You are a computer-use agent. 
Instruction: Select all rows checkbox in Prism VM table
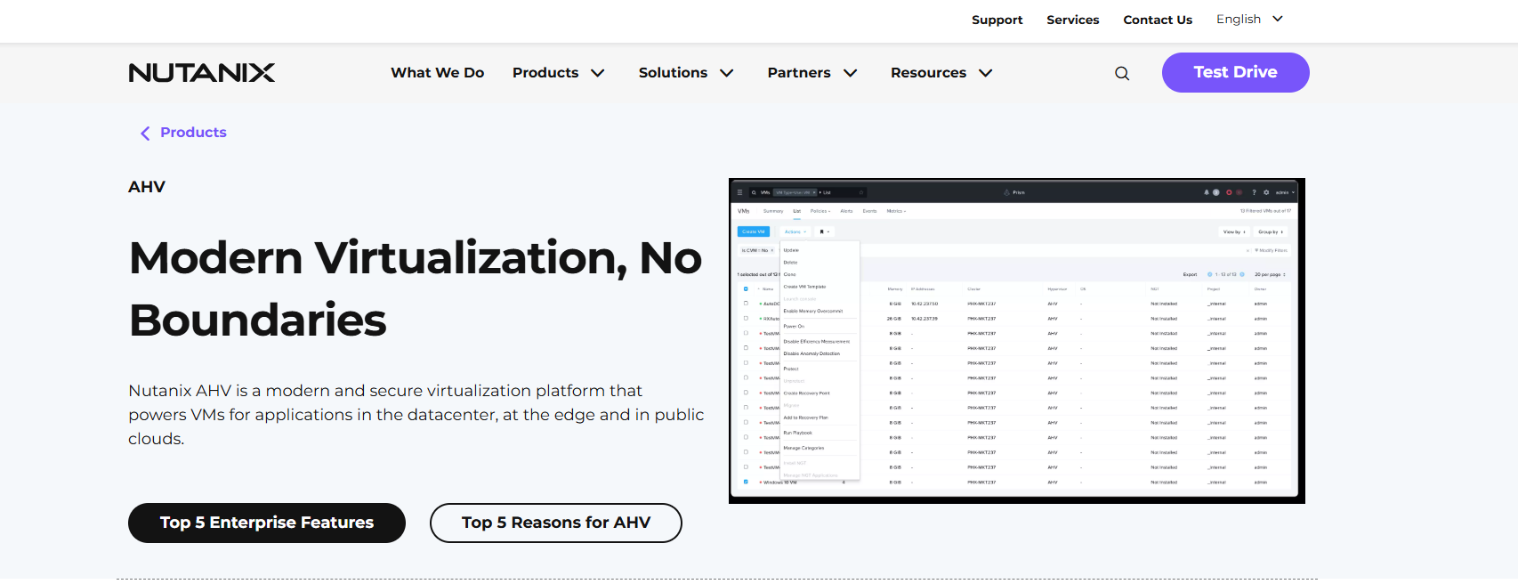coord(746,288)
